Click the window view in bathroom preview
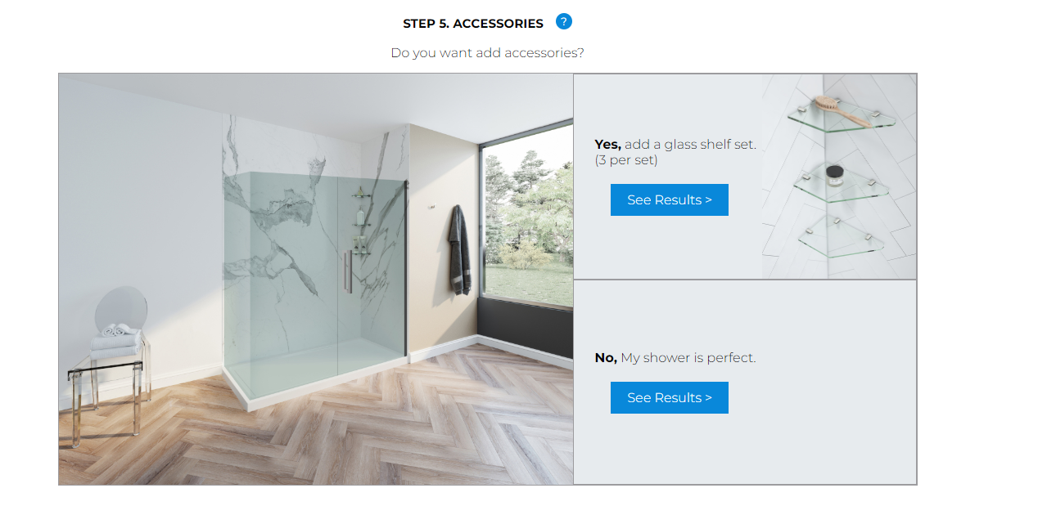This screenshot has height=515, width=1047. tap(526, 223)
